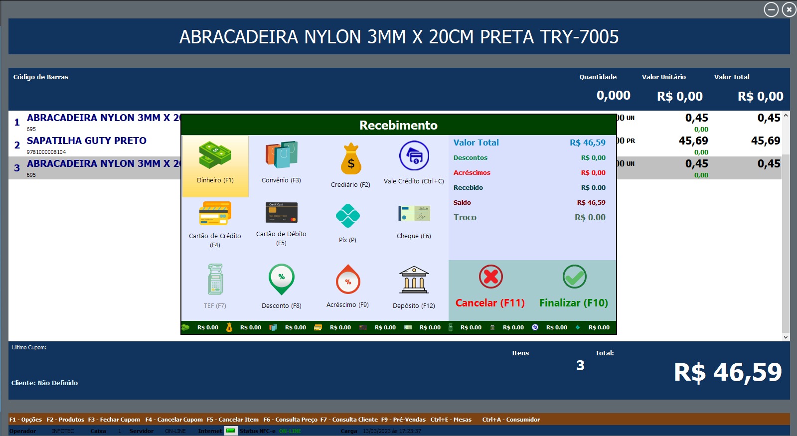Click cash icon in dialog totals bar
Image resolution: width=797 pixels, height=436 pixels.
(185, 327)
